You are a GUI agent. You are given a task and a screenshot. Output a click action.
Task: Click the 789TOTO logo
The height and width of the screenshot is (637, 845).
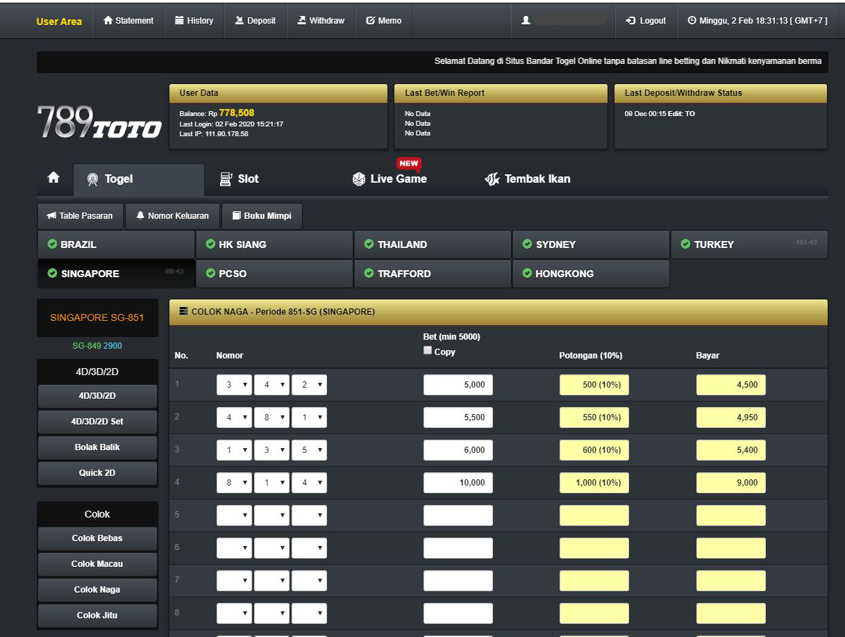click(99, 122)
